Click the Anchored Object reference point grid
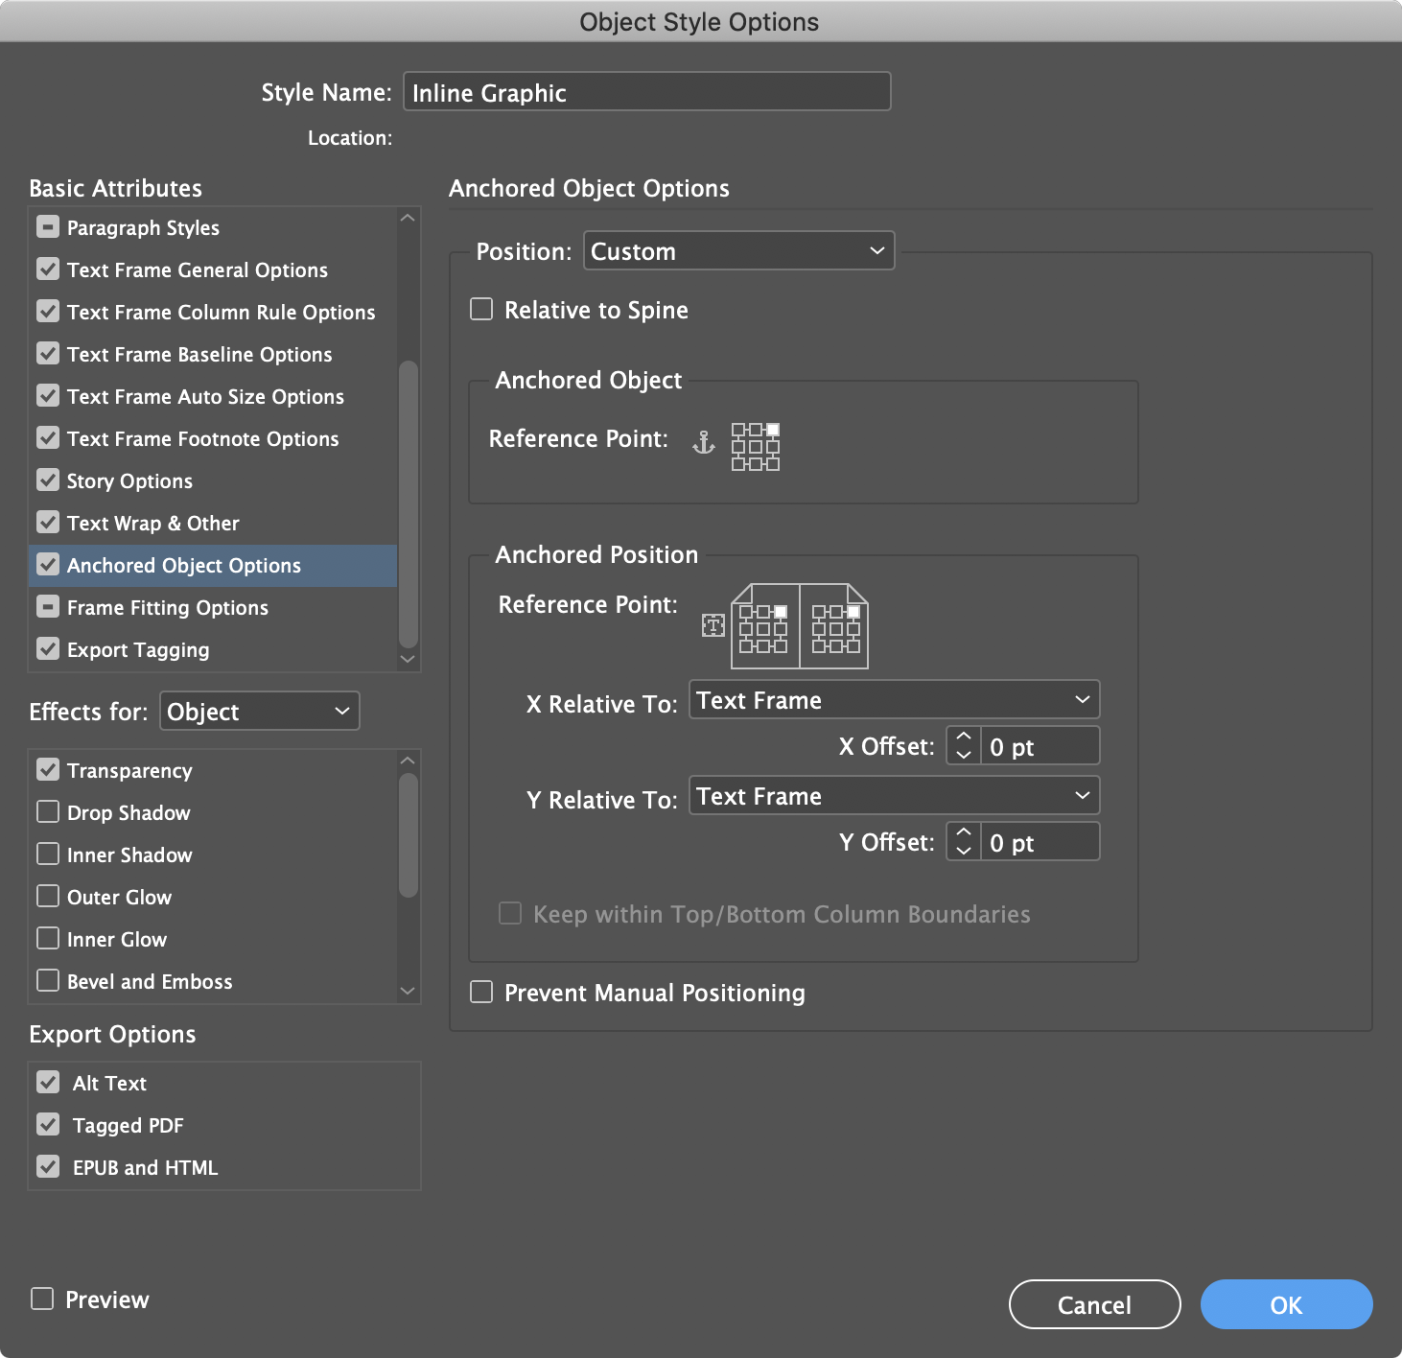 [756, 447]
